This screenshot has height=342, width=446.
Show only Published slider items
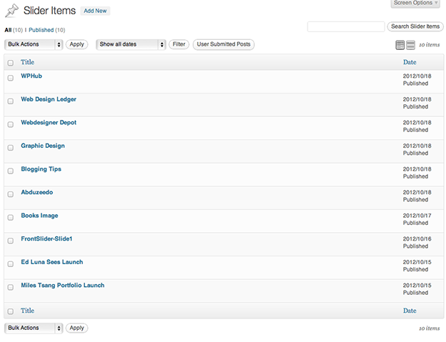(x=41, y=30)
